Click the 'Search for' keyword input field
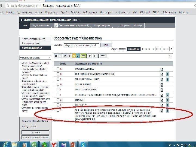This screenshot has height=147, width=196. point(81,45)
